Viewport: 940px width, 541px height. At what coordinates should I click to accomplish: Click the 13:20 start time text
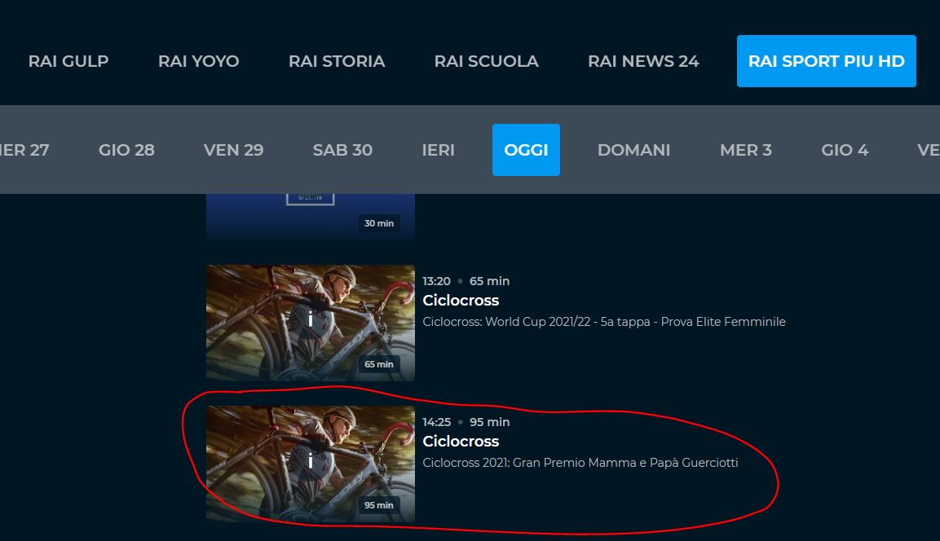[x=436, y=281]
